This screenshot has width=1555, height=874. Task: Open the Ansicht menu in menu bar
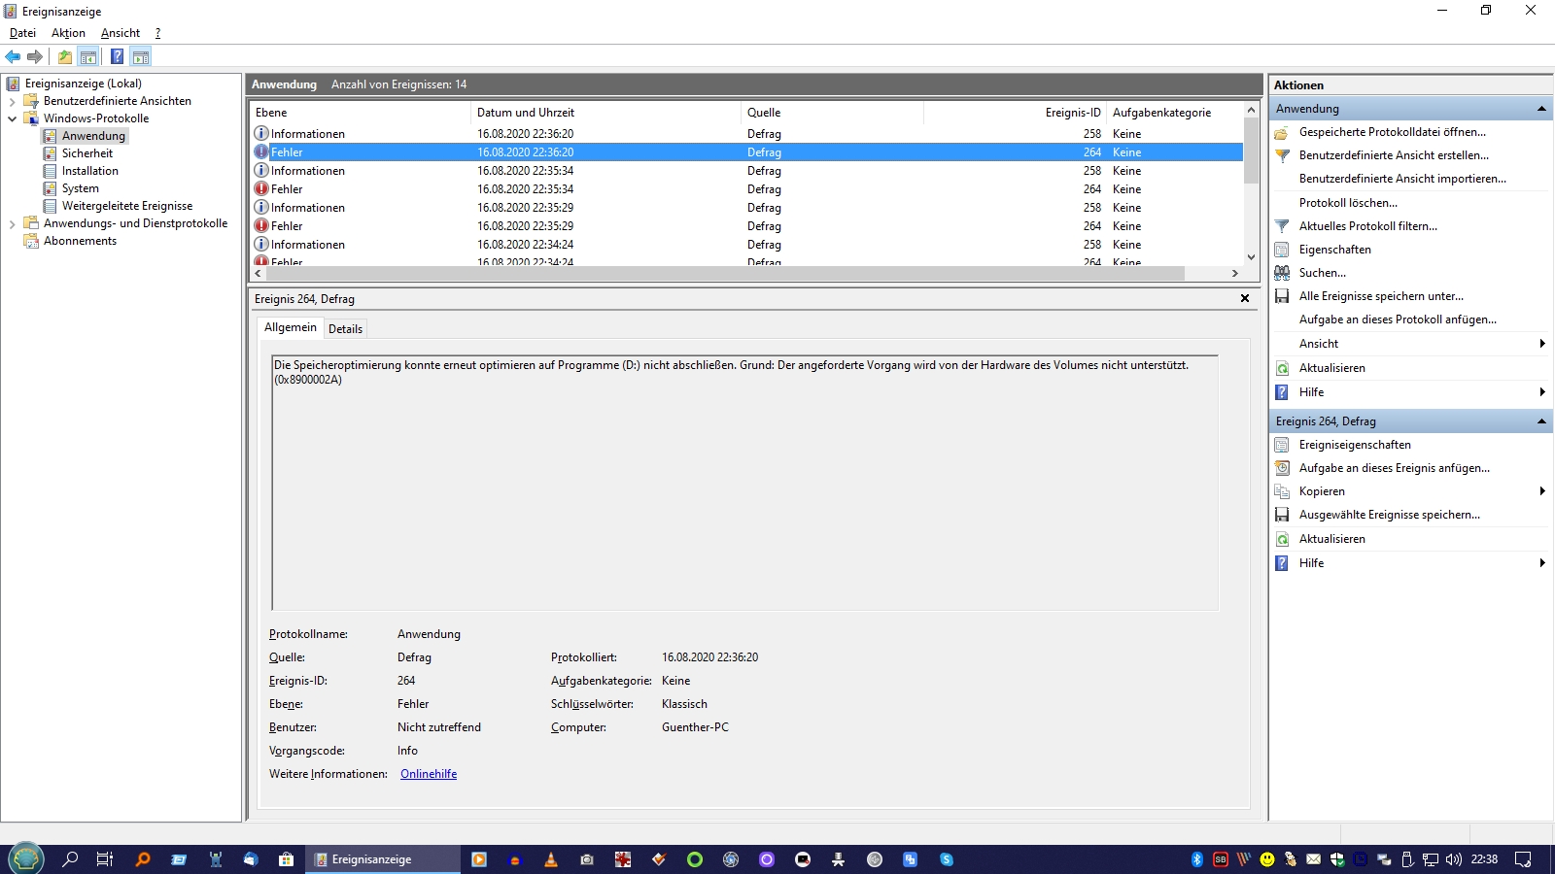(121, 33)
